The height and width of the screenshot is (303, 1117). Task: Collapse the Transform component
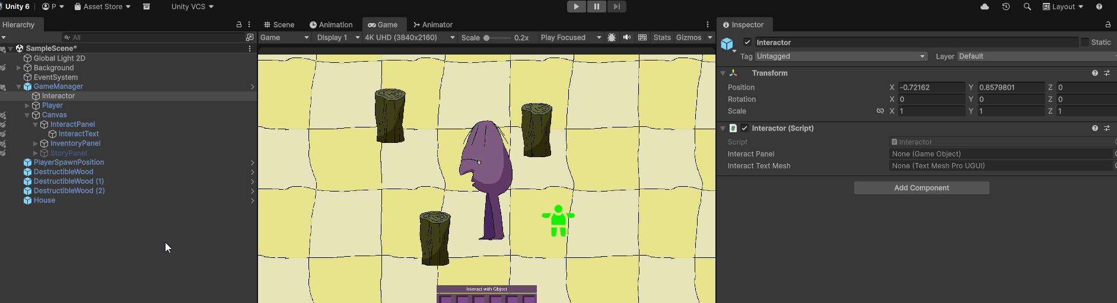pos(723,73)
